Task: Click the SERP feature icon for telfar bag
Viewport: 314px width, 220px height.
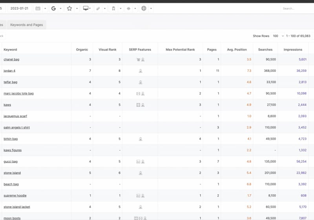Action: (141, 82)
